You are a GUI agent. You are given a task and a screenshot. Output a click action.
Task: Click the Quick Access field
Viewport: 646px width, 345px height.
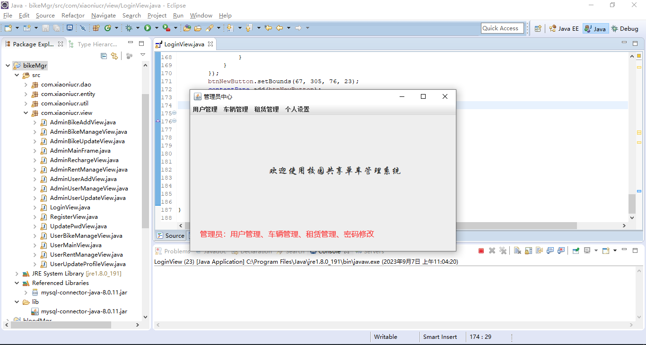[x=502, y=28]
